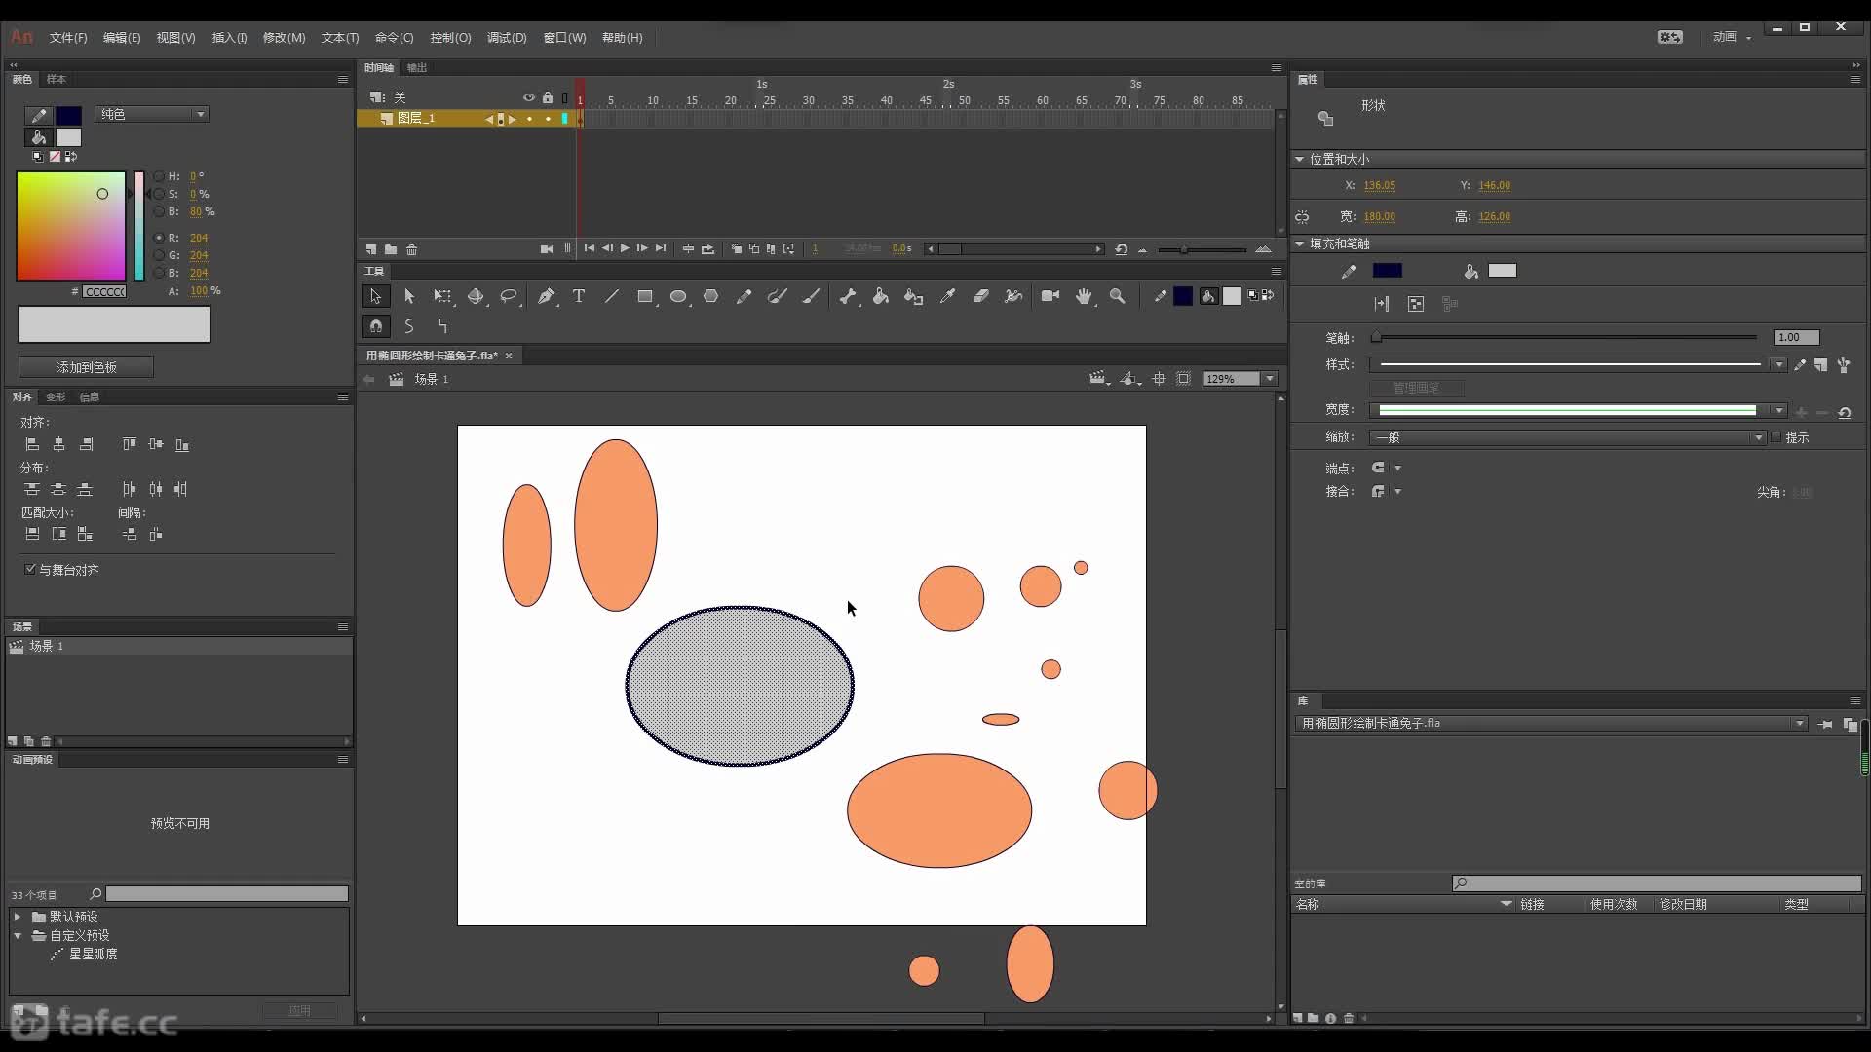Image resolution: width=1871 pixels, height=1052 pixels.
Task: Close the rabbit .fla document tab
Action: 508,356
